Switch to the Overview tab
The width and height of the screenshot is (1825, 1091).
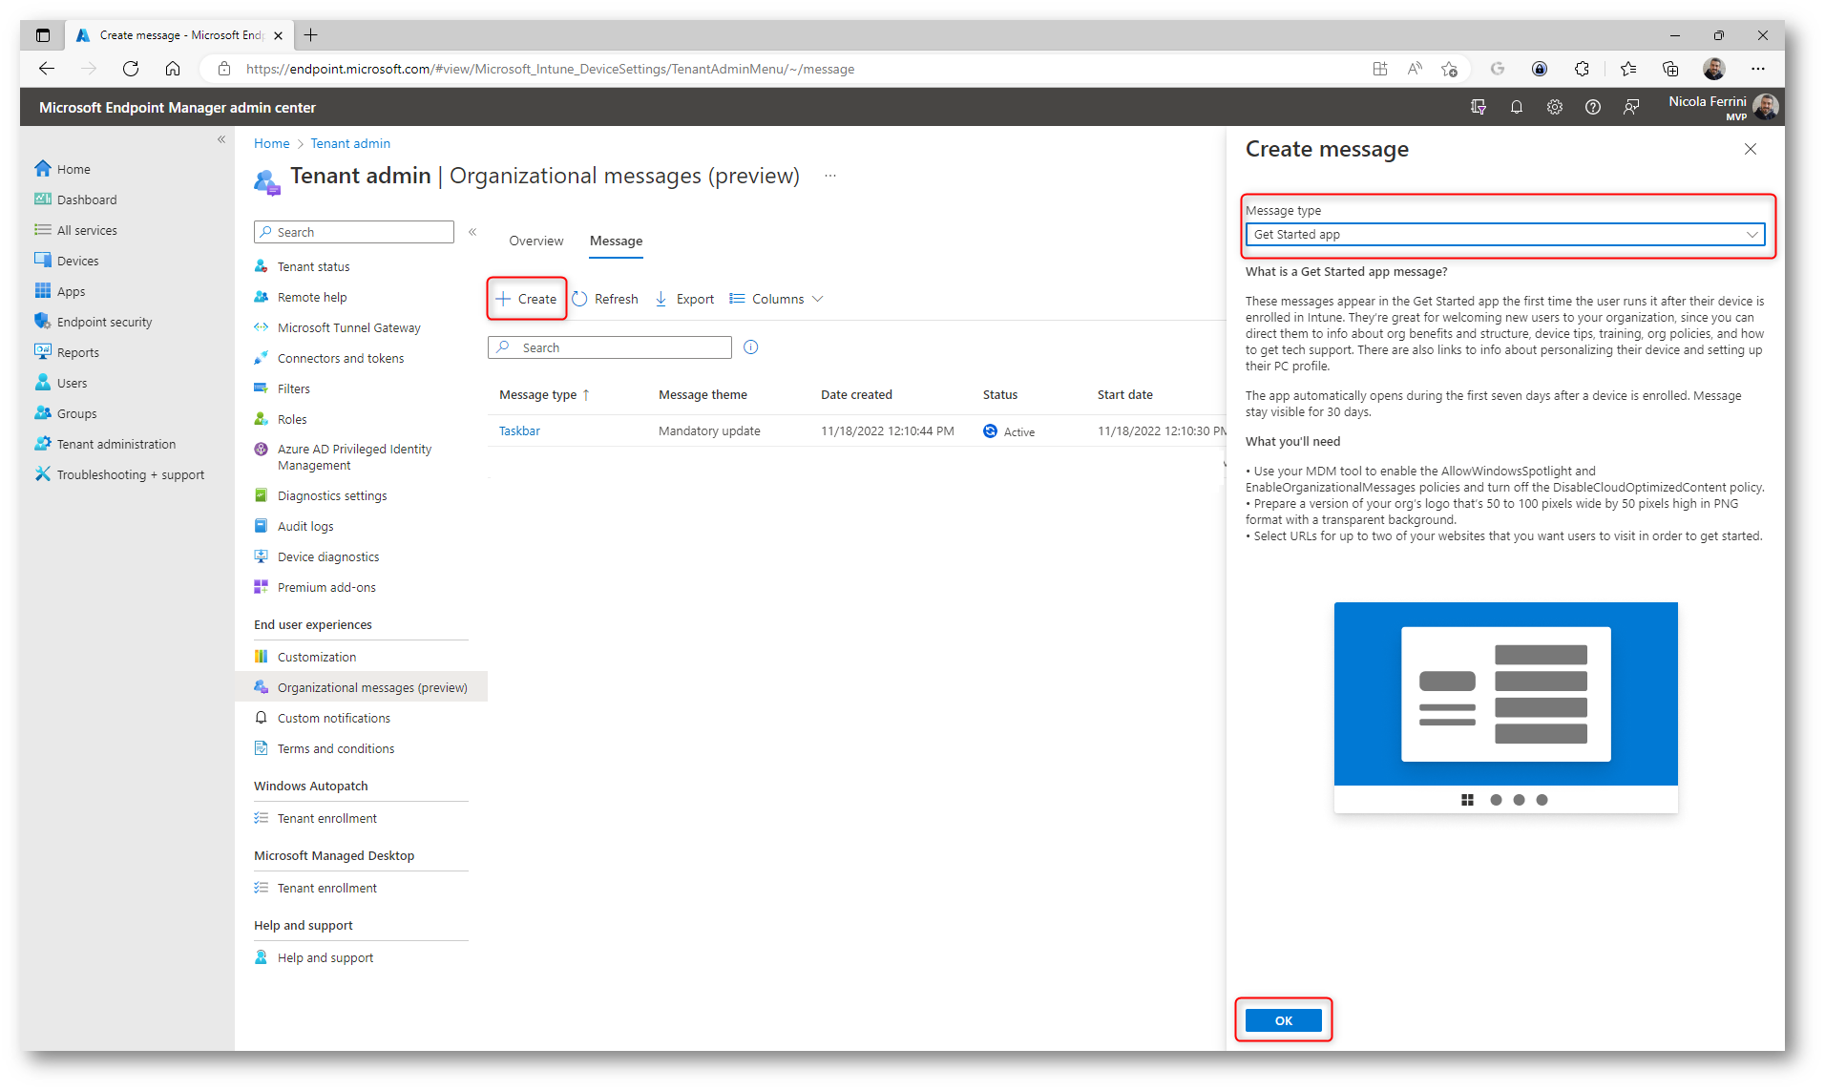pyautogui.click(x=535, y=241)
